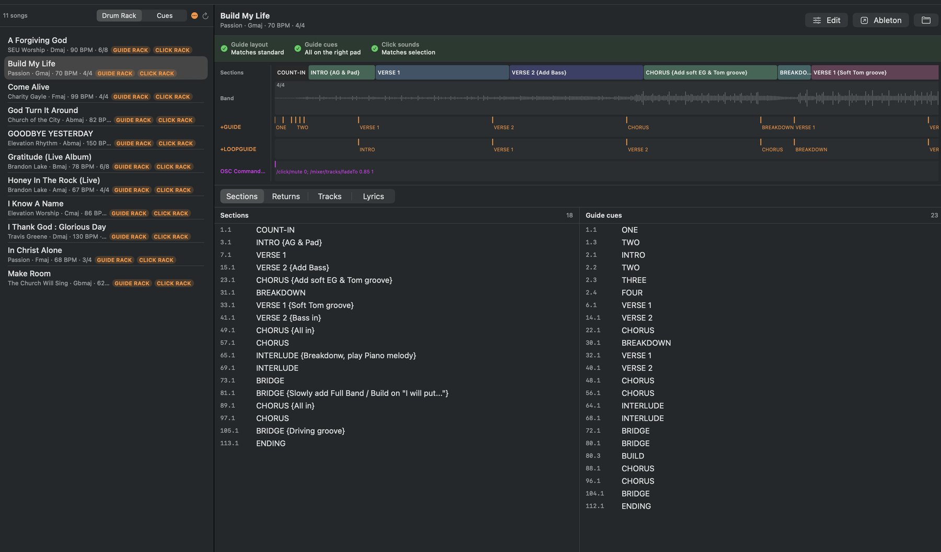Switch to the Returns tab

[286, 196]
